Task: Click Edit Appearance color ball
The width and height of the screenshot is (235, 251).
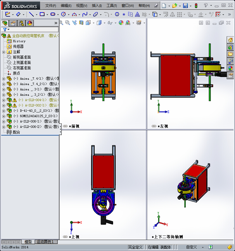Action: pyautogui.click(x=121, y=23)
